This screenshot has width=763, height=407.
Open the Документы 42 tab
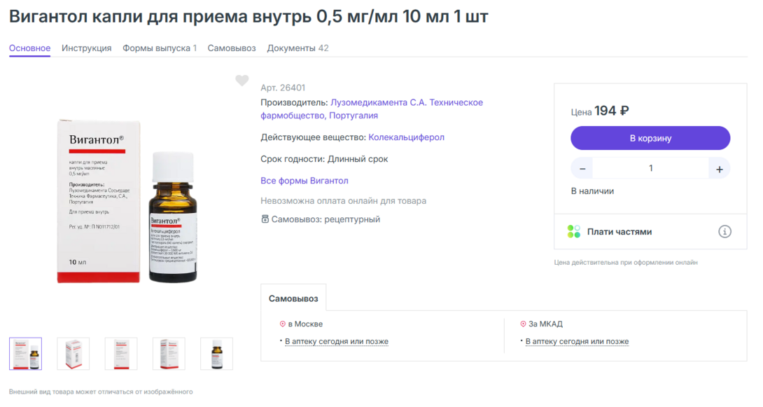tap(297, 48)
